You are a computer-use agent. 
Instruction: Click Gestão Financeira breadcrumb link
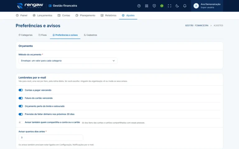point(197,25)
